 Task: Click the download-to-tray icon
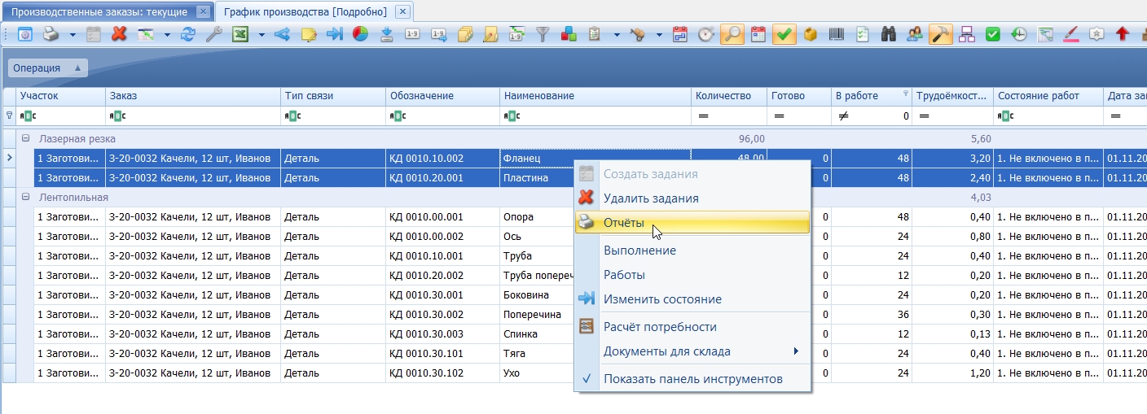(387, 34)
